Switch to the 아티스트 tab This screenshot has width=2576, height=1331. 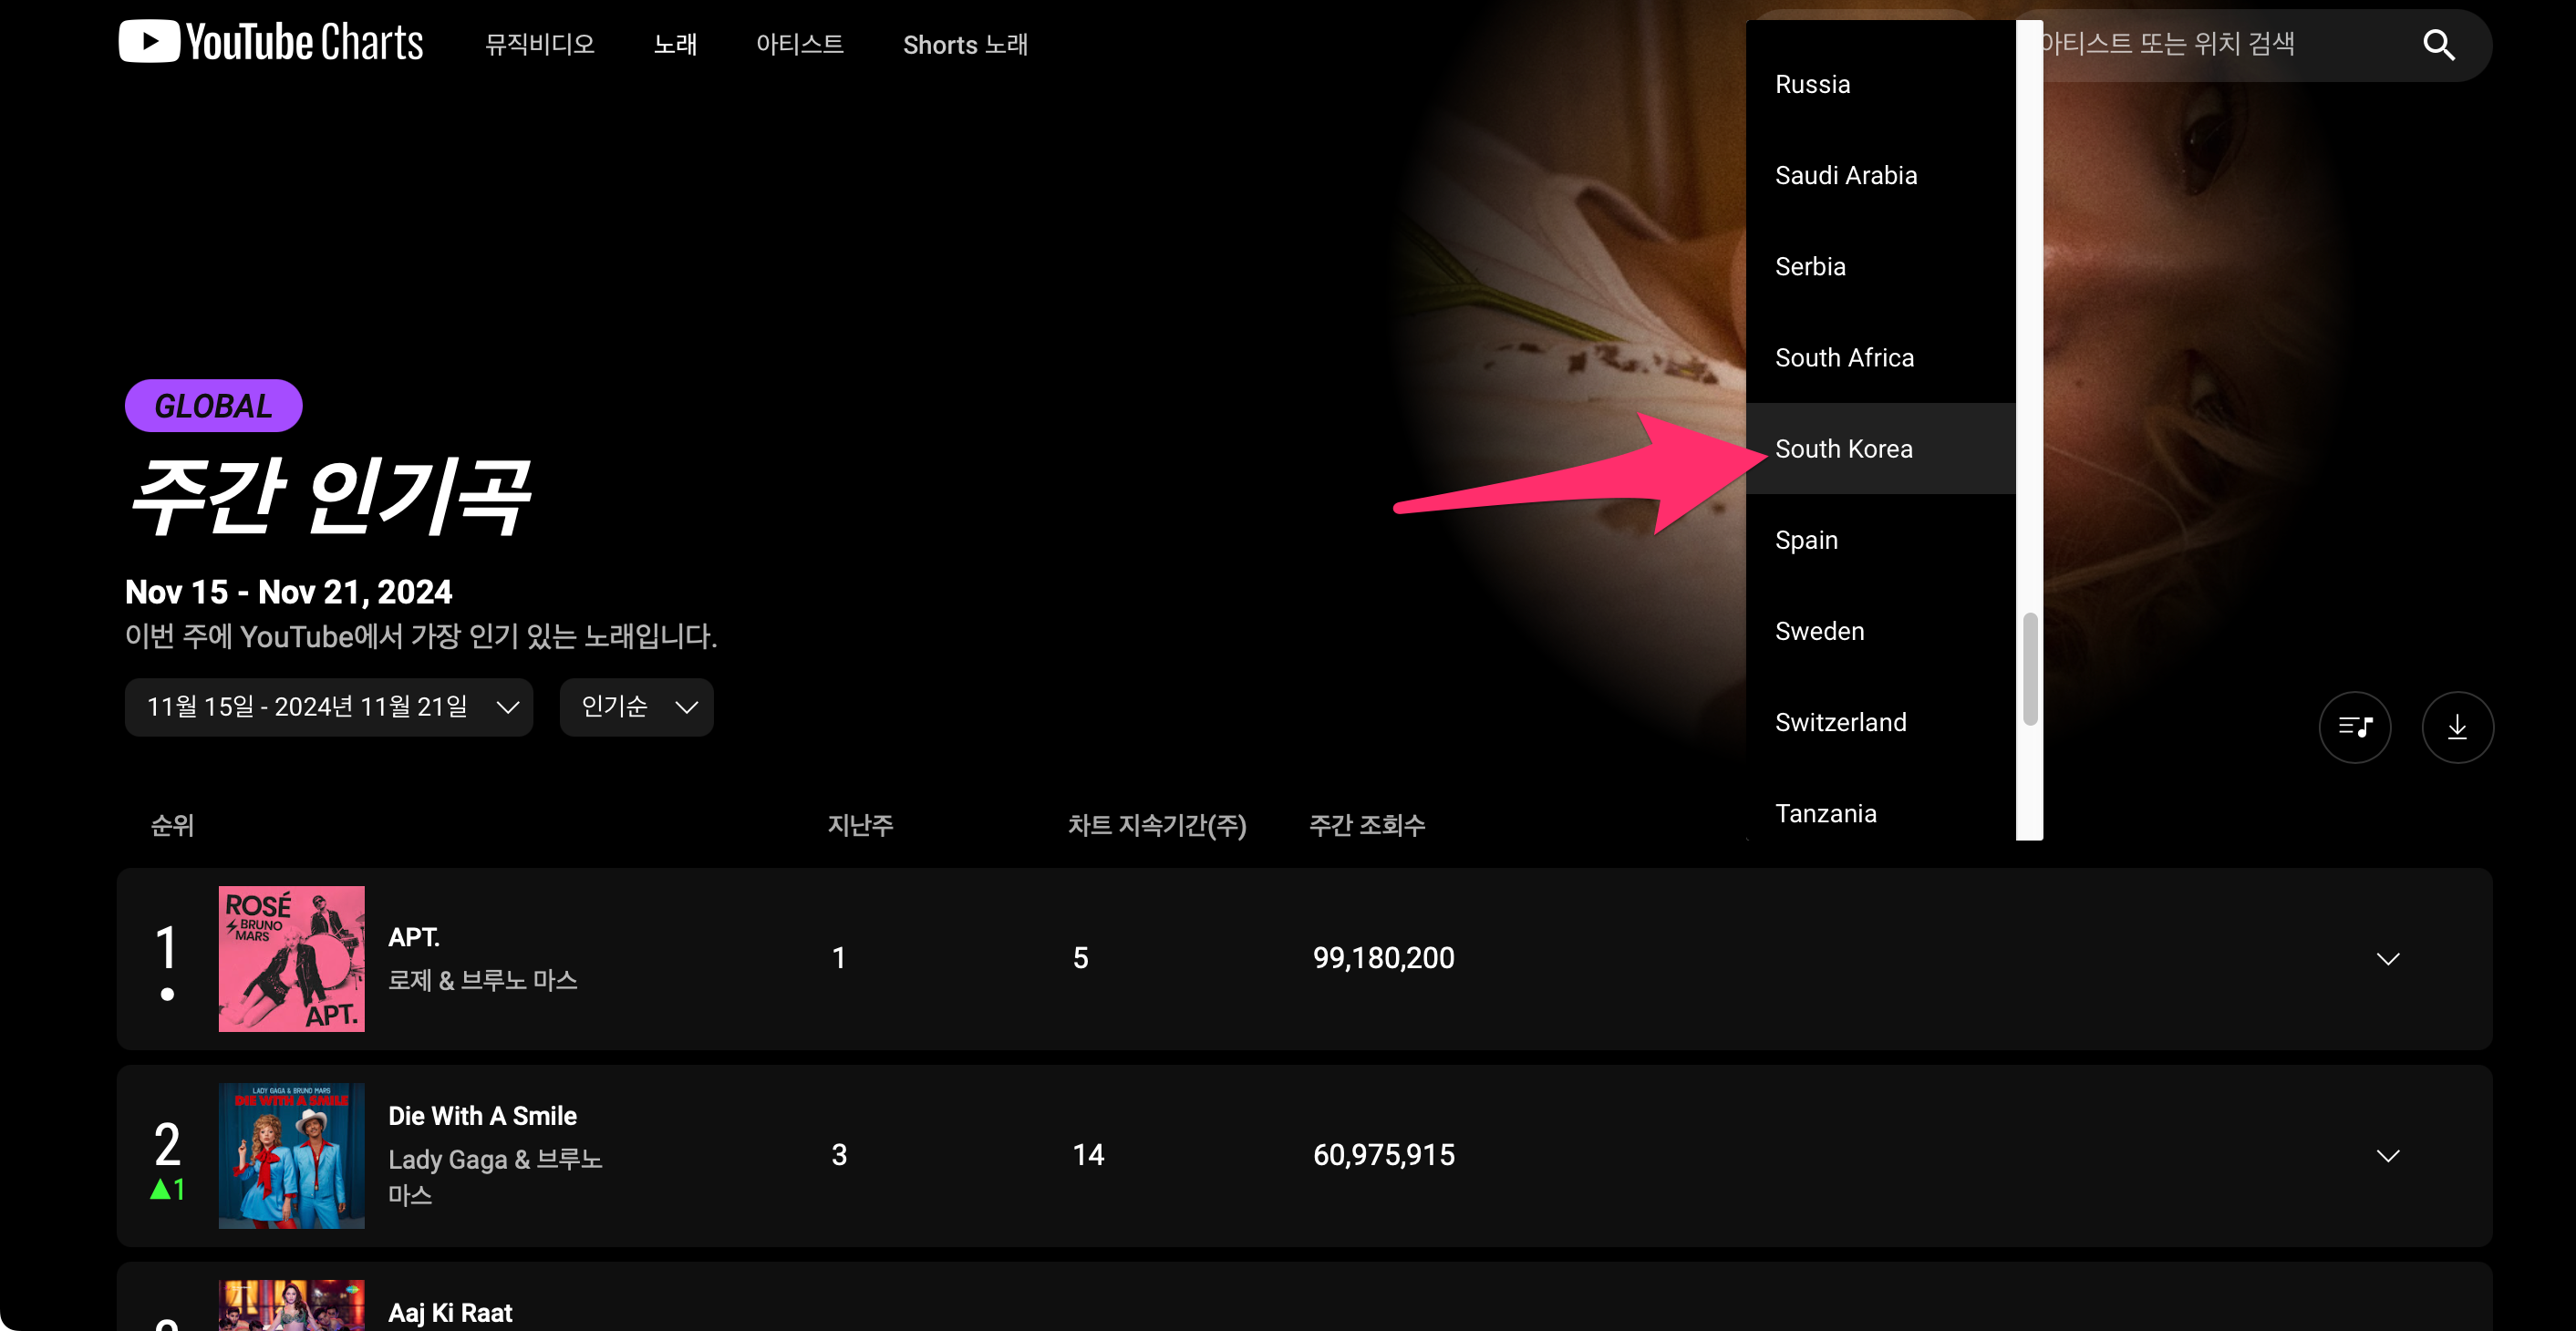(x=799, y=45)
